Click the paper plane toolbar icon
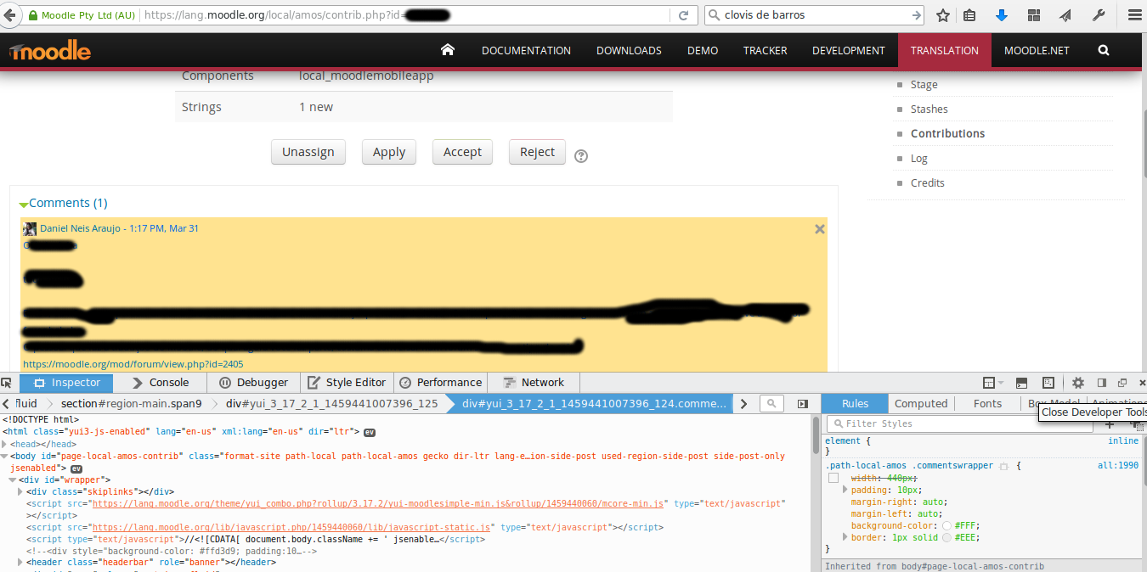The height and width of the screenshot is (572, 1147). (1065, 15)
